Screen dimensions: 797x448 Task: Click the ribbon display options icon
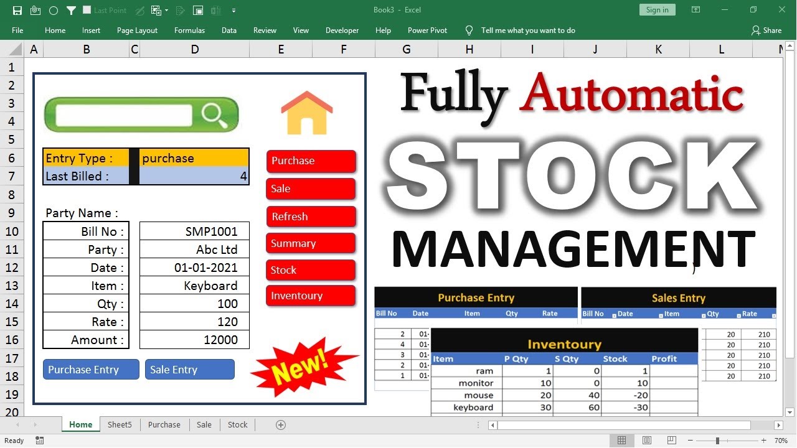coord(697,10)
